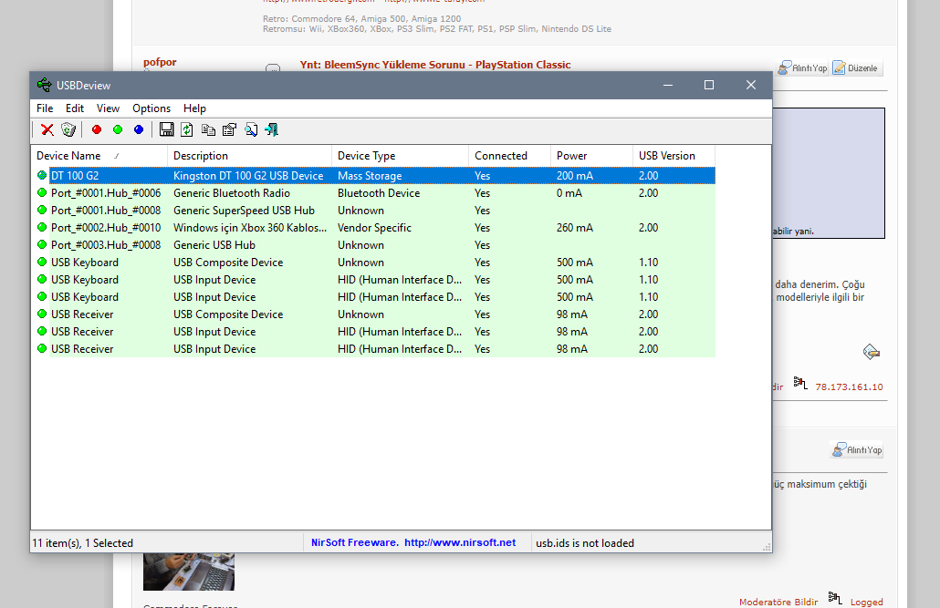The height and width of the screenshot is (608, 940).
Task: Click the green dot enable icon
Action: click(118, 129)
